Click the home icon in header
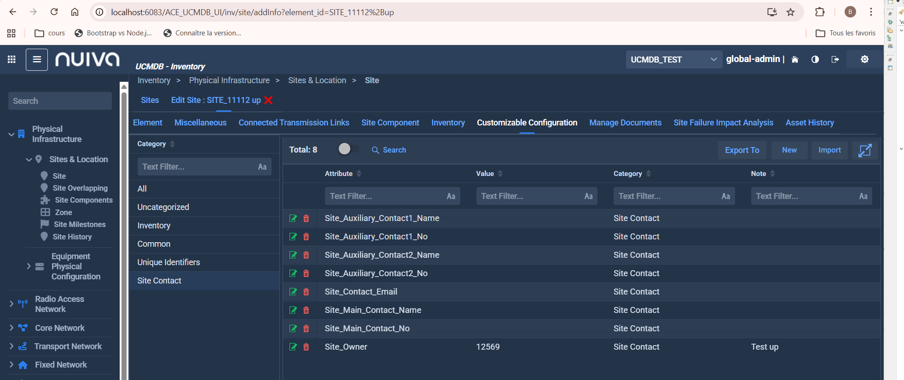The width and height of the screenshot is (904, 380). pyautogui.click(x=794, y=59)
